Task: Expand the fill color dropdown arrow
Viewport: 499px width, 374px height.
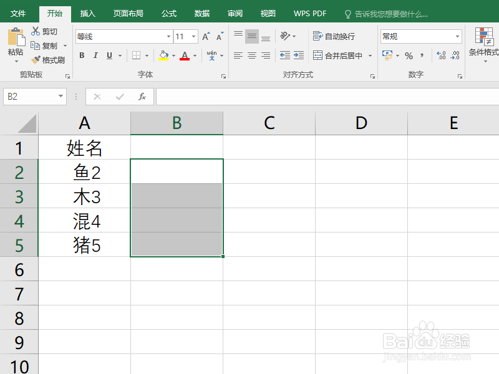Action: tap(174, 55)
